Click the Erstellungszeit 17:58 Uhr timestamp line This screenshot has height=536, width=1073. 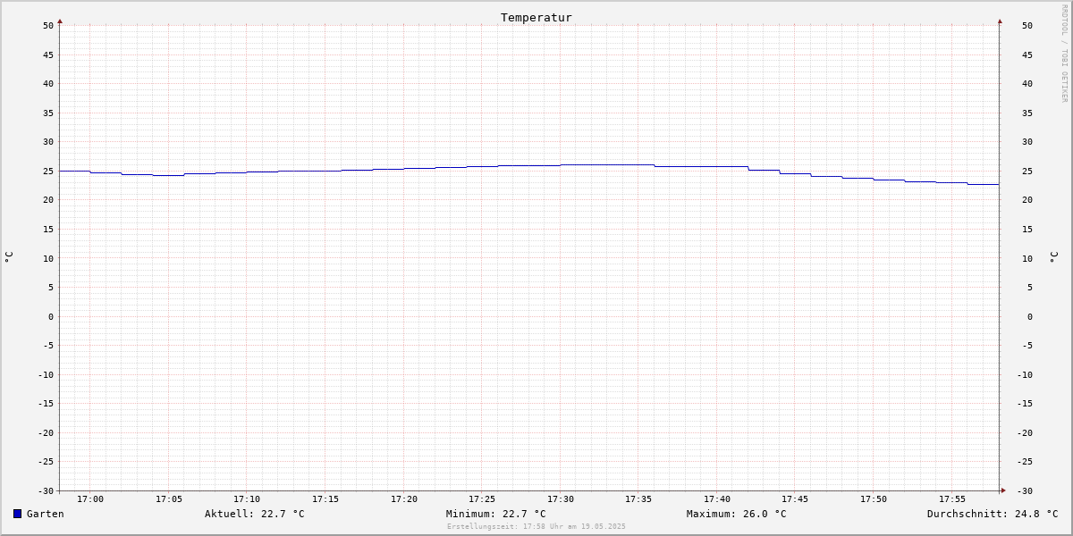tap(536, 526)
